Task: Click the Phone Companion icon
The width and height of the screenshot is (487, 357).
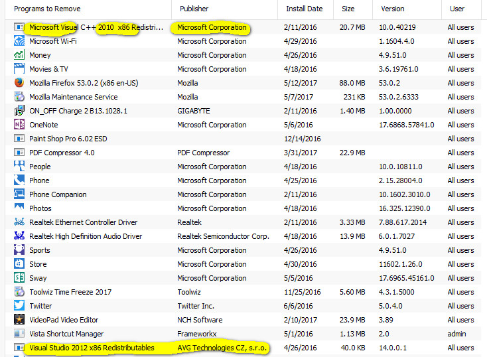Action: pyautogui.click(x=19, y=194)
